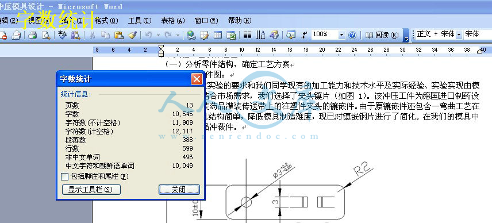492x223 pixels.
Task: Select the 非中文单词 496 row
Action: pyautogui.click(x=129, y=157)
